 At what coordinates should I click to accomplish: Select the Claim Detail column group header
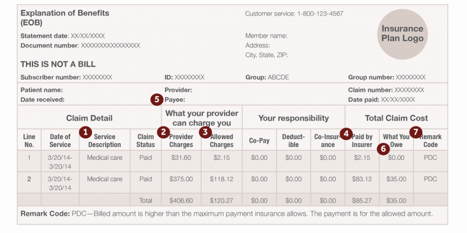coord(89,118)
